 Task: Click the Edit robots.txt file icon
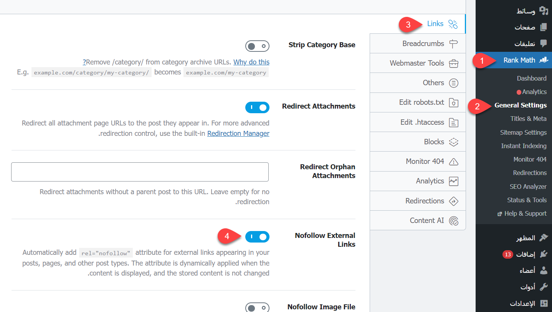pyautogui.click(x=453, y=102)
